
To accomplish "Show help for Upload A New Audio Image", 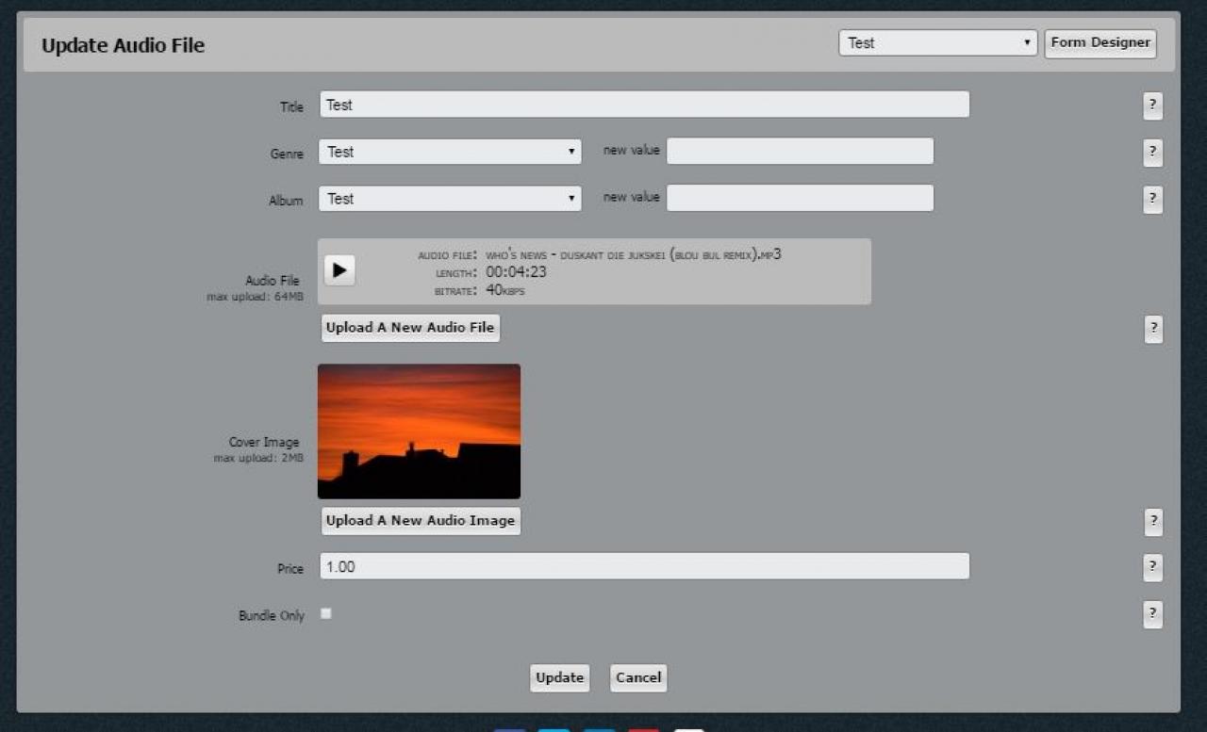I will pyautogui.click(x=1152, y=521).
